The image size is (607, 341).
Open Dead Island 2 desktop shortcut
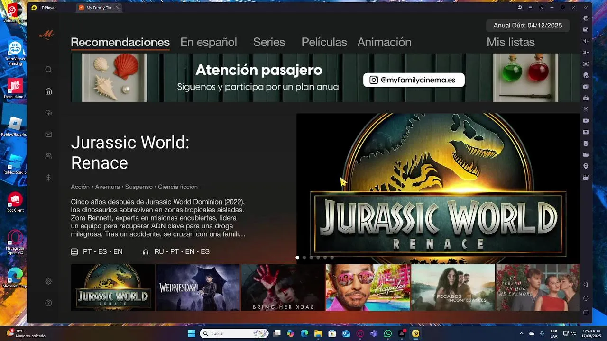click(x=15, y=88)
